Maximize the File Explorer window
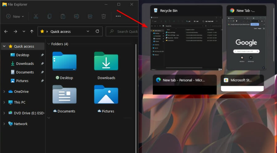 point(119,4)
